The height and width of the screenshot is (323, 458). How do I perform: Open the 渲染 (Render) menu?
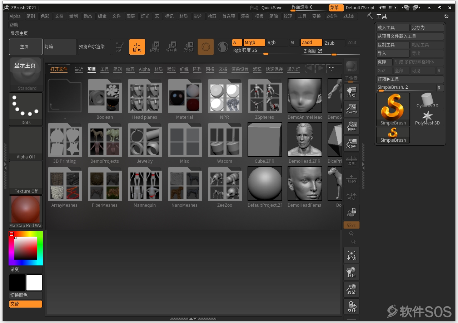point(245,16)
